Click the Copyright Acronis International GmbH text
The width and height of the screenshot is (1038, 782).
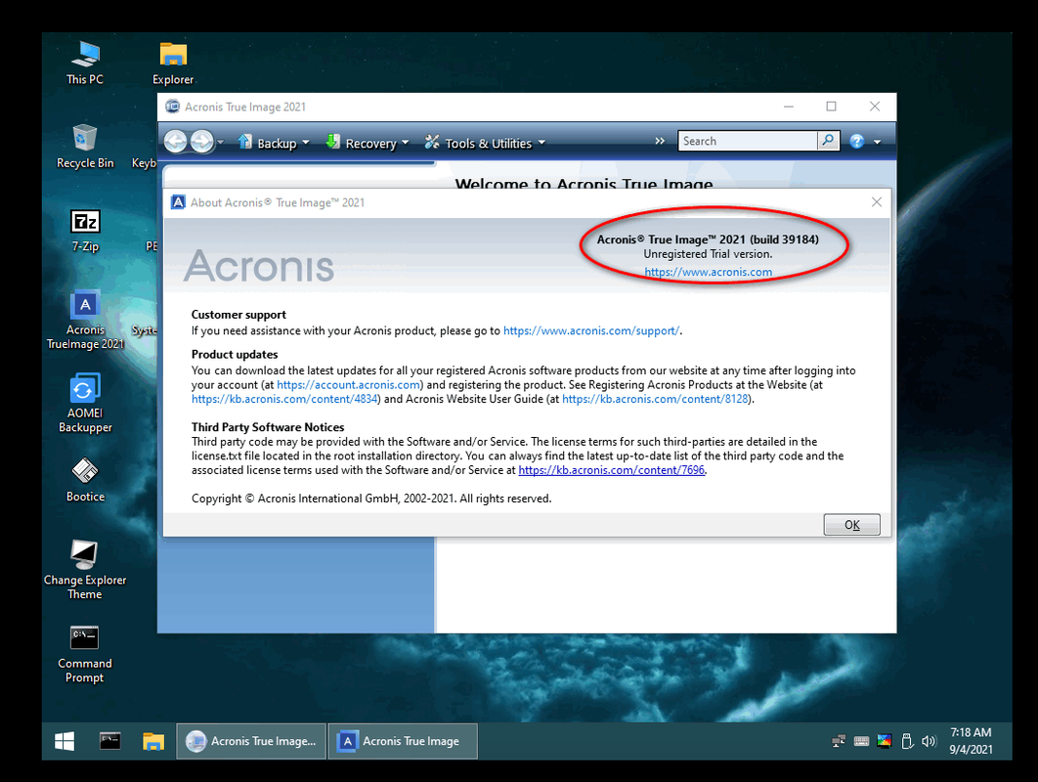371,499
